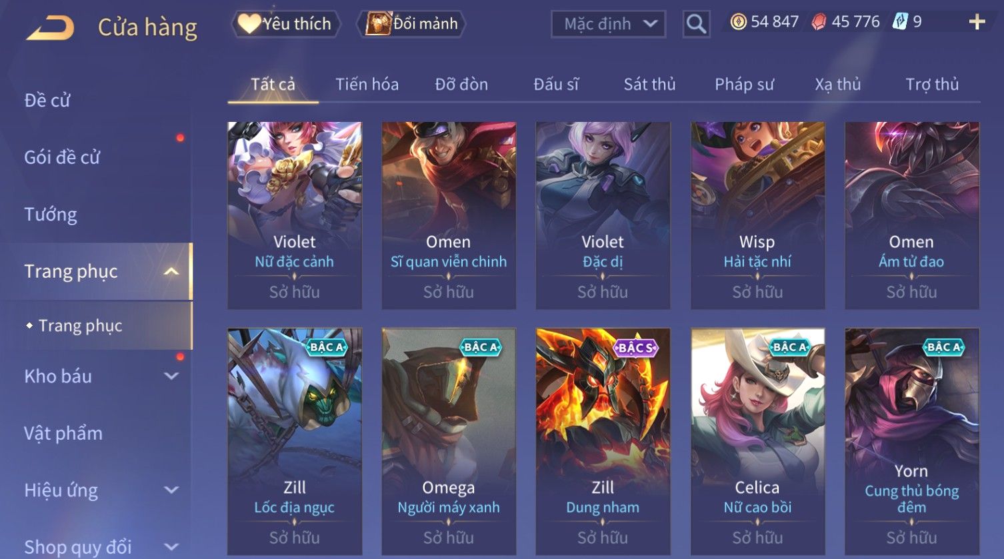Click the red gem currency icon
Viewport: 1004px width, 559px height.
pos(819,22)
